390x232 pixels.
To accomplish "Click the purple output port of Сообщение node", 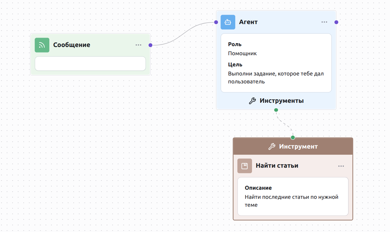I will (150, 45).
